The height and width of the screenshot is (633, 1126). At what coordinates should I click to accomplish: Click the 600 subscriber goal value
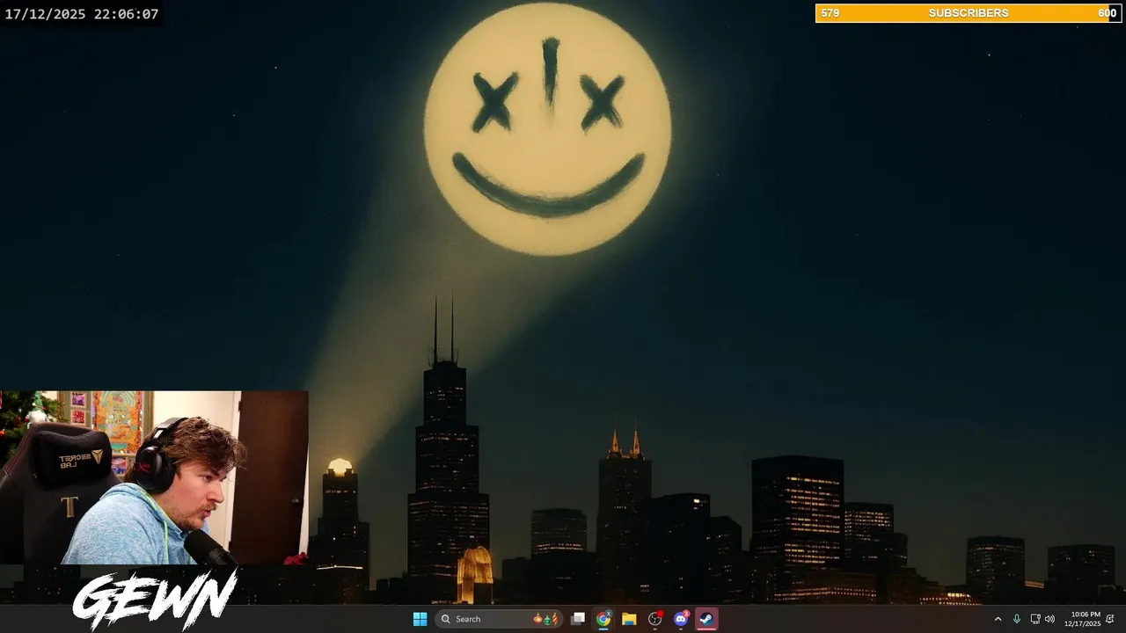[x=1107, y=13]
